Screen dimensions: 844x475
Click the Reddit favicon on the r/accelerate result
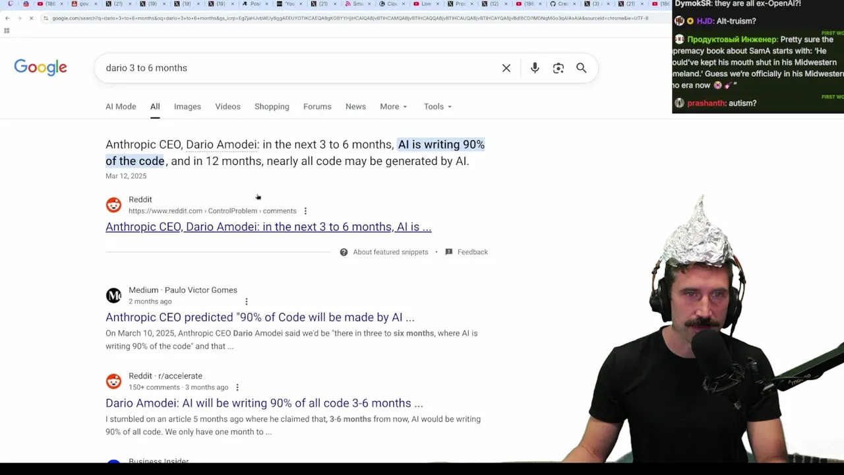click(113, 381)
